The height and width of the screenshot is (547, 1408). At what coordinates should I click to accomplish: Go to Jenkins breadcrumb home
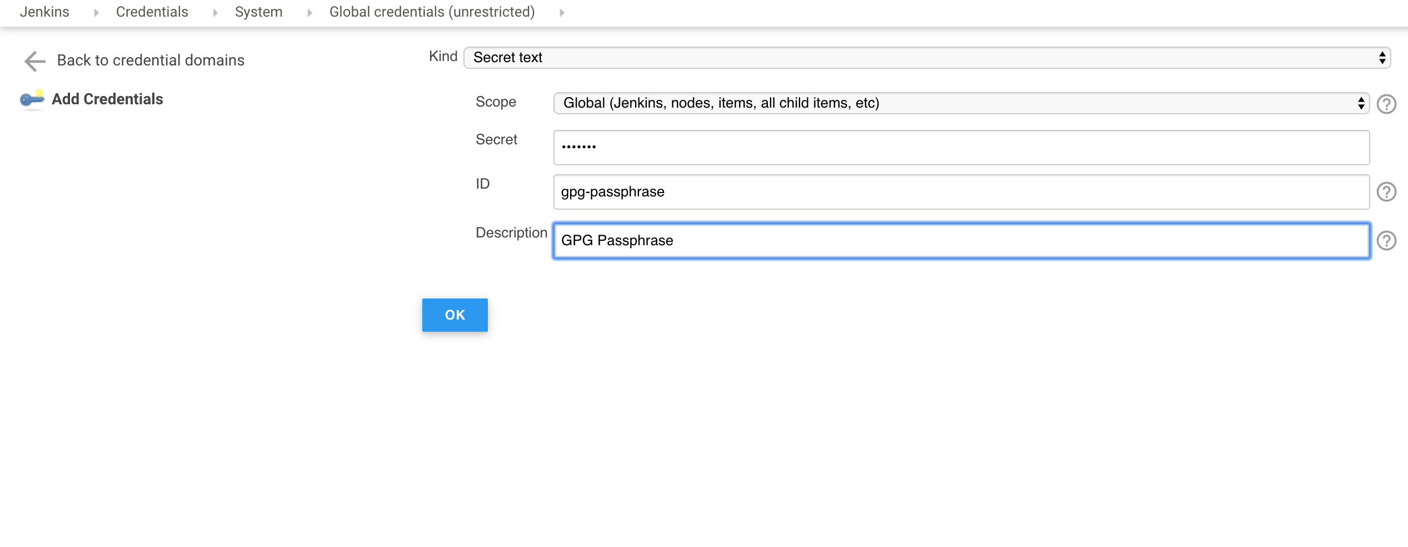point(44,12)
